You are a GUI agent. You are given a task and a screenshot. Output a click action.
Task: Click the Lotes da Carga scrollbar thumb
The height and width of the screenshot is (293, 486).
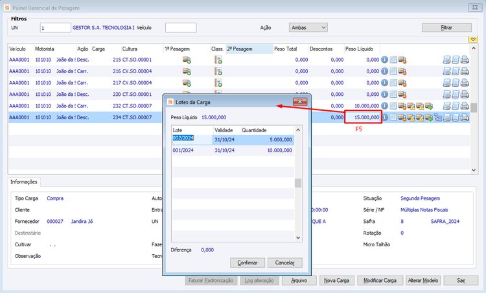298,183
